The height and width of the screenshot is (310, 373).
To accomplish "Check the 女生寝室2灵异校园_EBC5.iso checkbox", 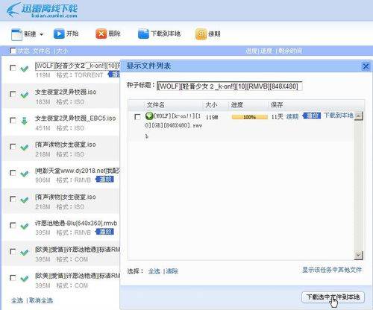I will [13, 121].
